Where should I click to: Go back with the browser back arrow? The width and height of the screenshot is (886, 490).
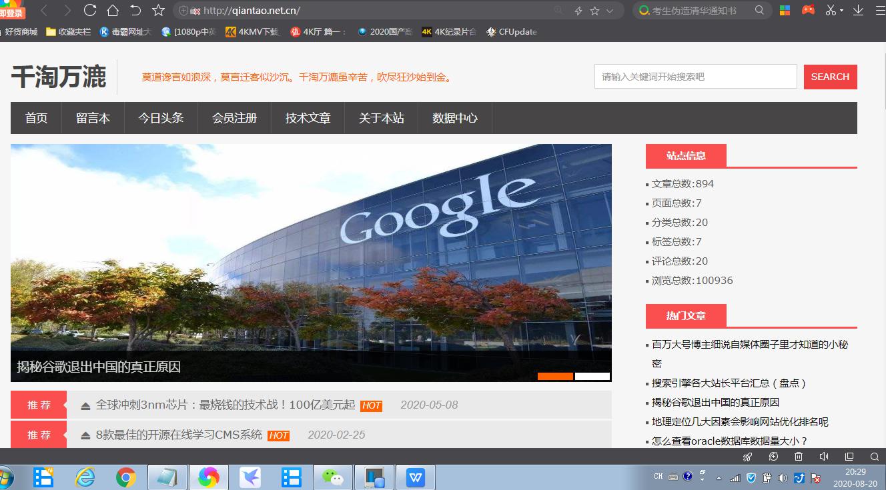tap(44, 10)
